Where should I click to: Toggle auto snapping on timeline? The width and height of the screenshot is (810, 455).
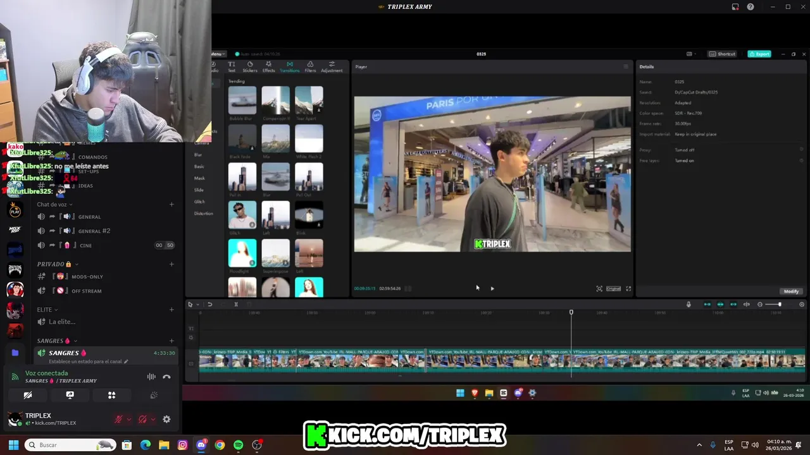(x=720, y=305)
